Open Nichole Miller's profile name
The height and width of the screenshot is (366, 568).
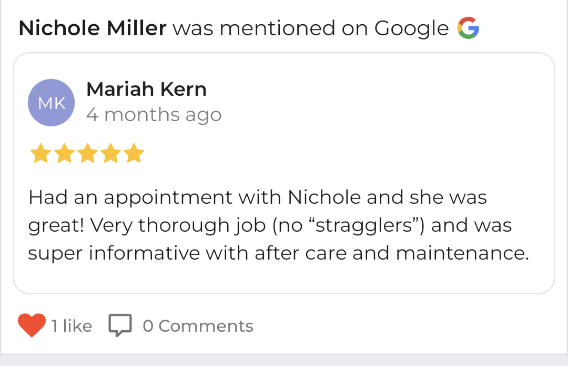(93, 28)
